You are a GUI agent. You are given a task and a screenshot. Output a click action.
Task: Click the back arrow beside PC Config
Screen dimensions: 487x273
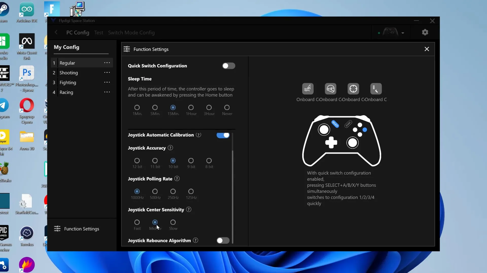(56, 32)
